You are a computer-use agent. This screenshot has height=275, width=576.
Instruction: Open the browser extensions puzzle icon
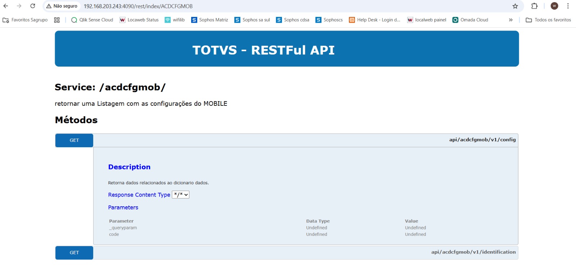pyautogui.click(x=534, y=6)
